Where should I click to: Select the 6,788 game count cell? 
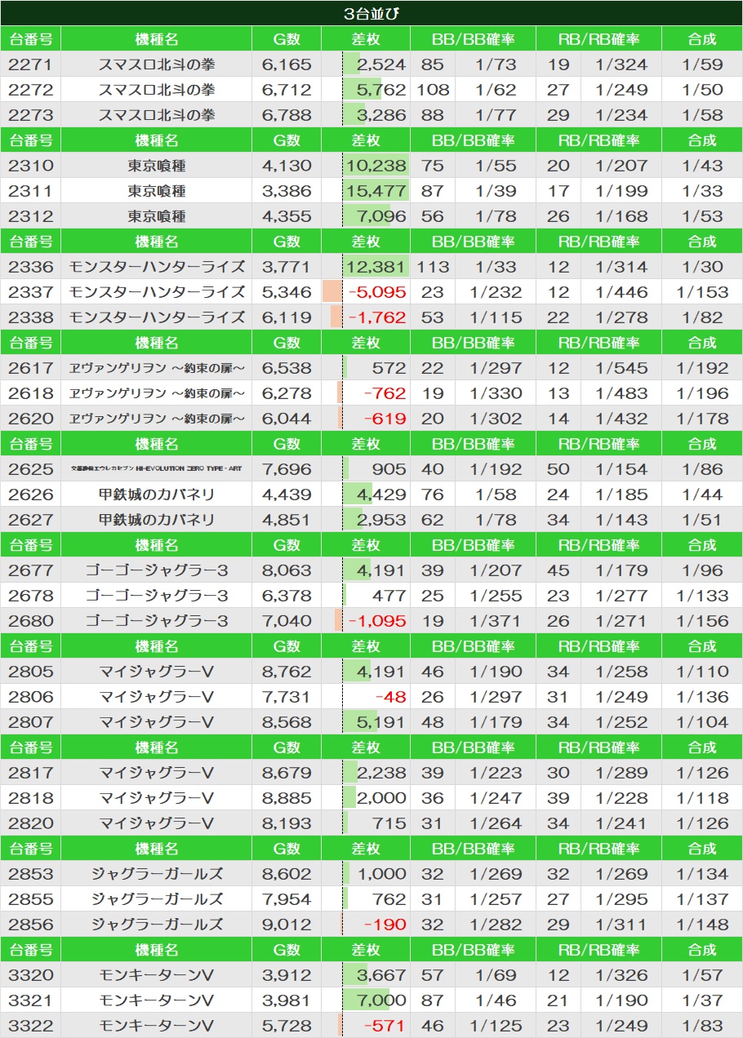coord(287,115)
